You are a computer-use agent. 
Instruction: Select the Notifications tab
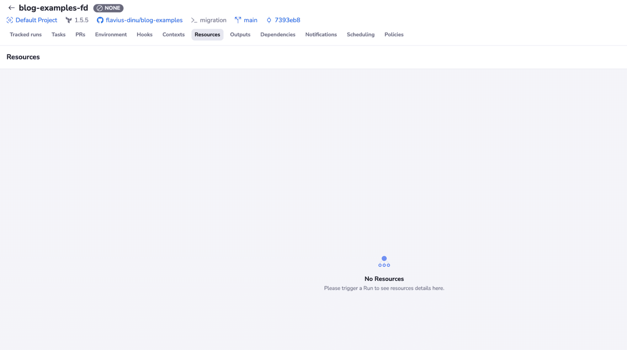(321, 34)
